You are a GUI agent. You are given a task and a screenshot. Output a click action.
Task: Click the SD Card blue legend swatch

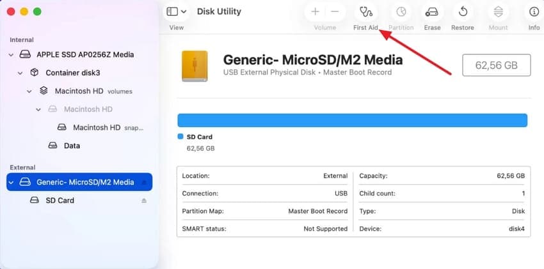[x=180, y=136]
